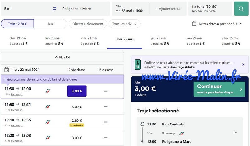The width and height of the screenshot is (250, 146).
Task: Click the arrow on Carte Avantage banner
Action: 243,65
